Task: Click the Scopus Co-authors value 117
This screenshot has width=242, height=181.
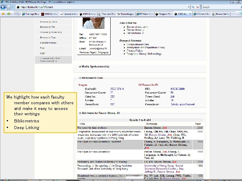Action: (x=112, y=104)
